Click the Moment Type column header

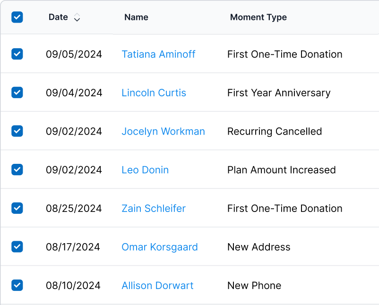coord(258,17)
